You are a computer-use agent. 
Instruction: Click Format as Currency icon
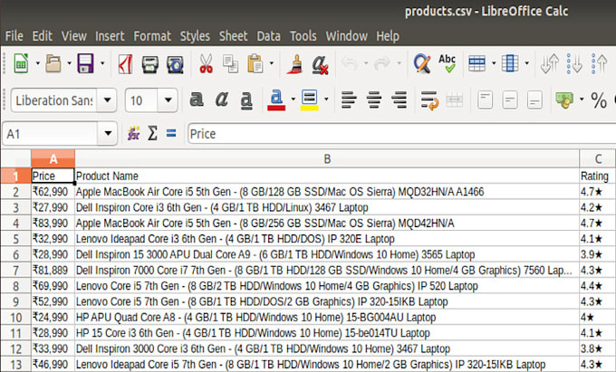(564, 100)
